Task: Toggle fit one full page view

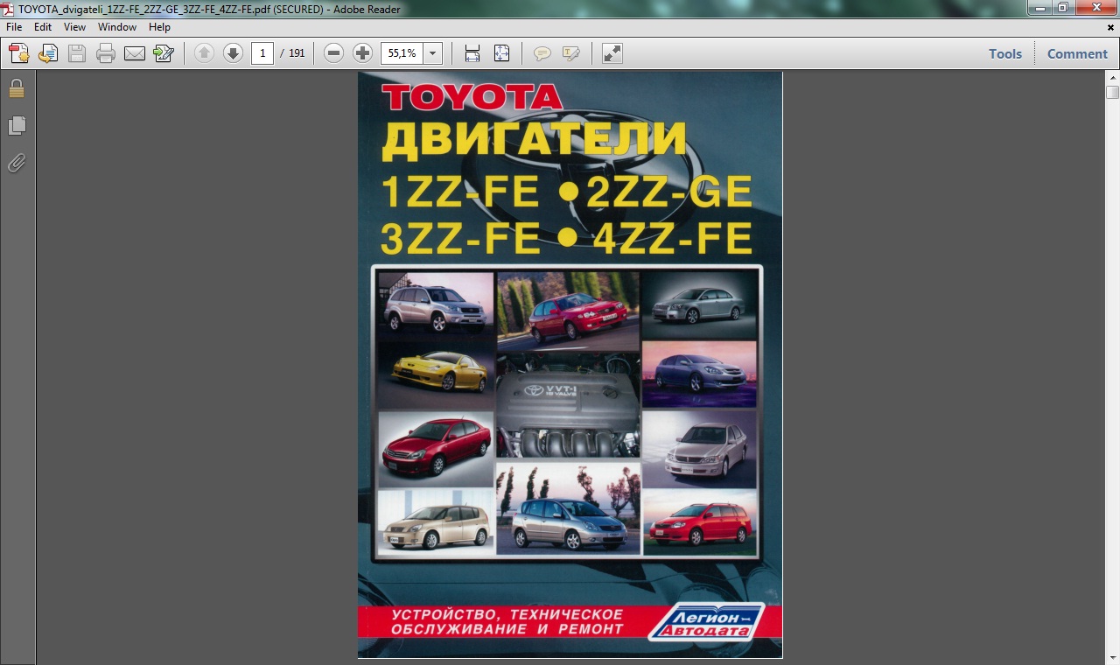Action: (x=501, y=53)
